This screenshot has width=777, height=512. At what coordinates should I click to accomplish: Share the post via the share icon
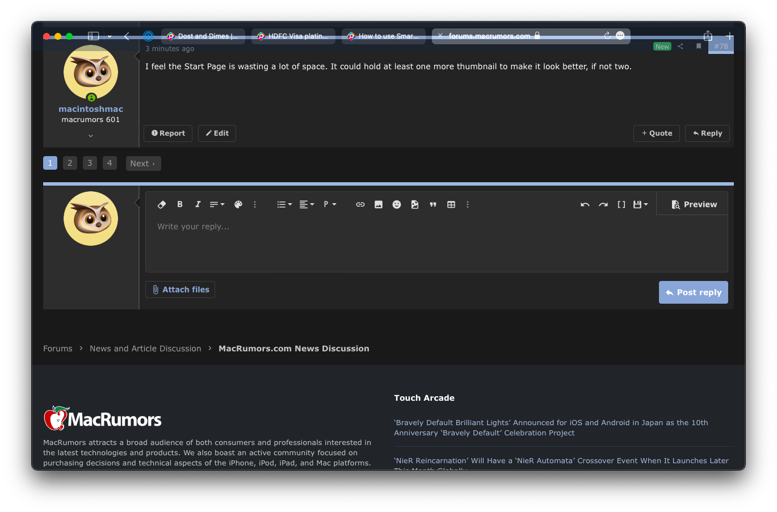680,47
